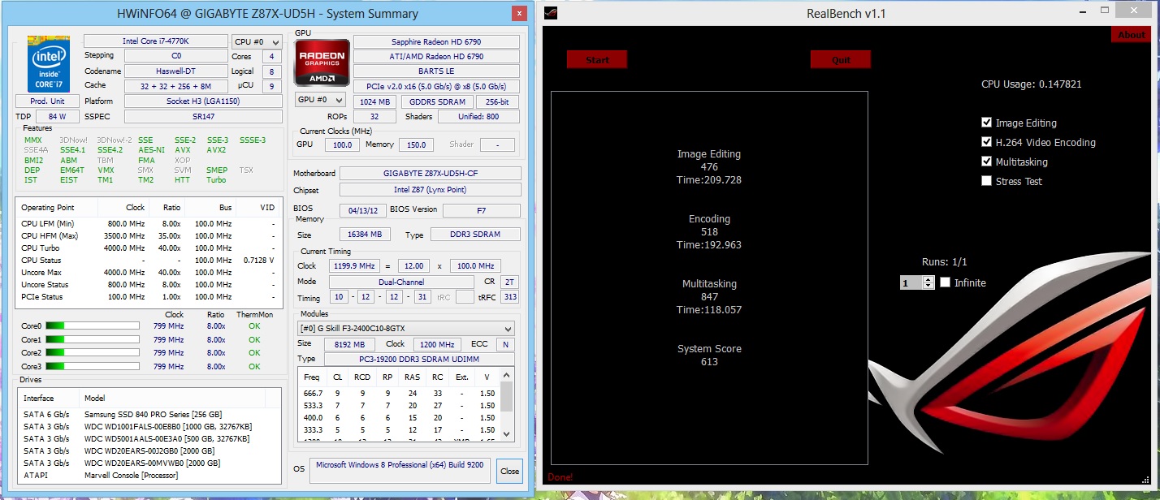The width and height of the screenshot is (1160, 500).
Task: Click the PCIe v2.0 x16 bus field
Action: coord(437,85)
